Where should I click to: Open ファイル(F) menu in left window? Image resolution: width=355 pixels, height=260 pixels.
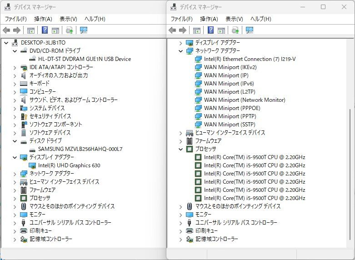click(x=15, y=19)
